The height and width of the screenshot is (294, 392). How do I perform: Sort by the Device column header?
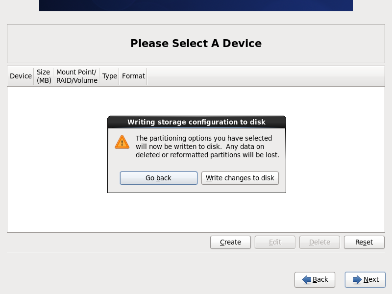point(21,76)
